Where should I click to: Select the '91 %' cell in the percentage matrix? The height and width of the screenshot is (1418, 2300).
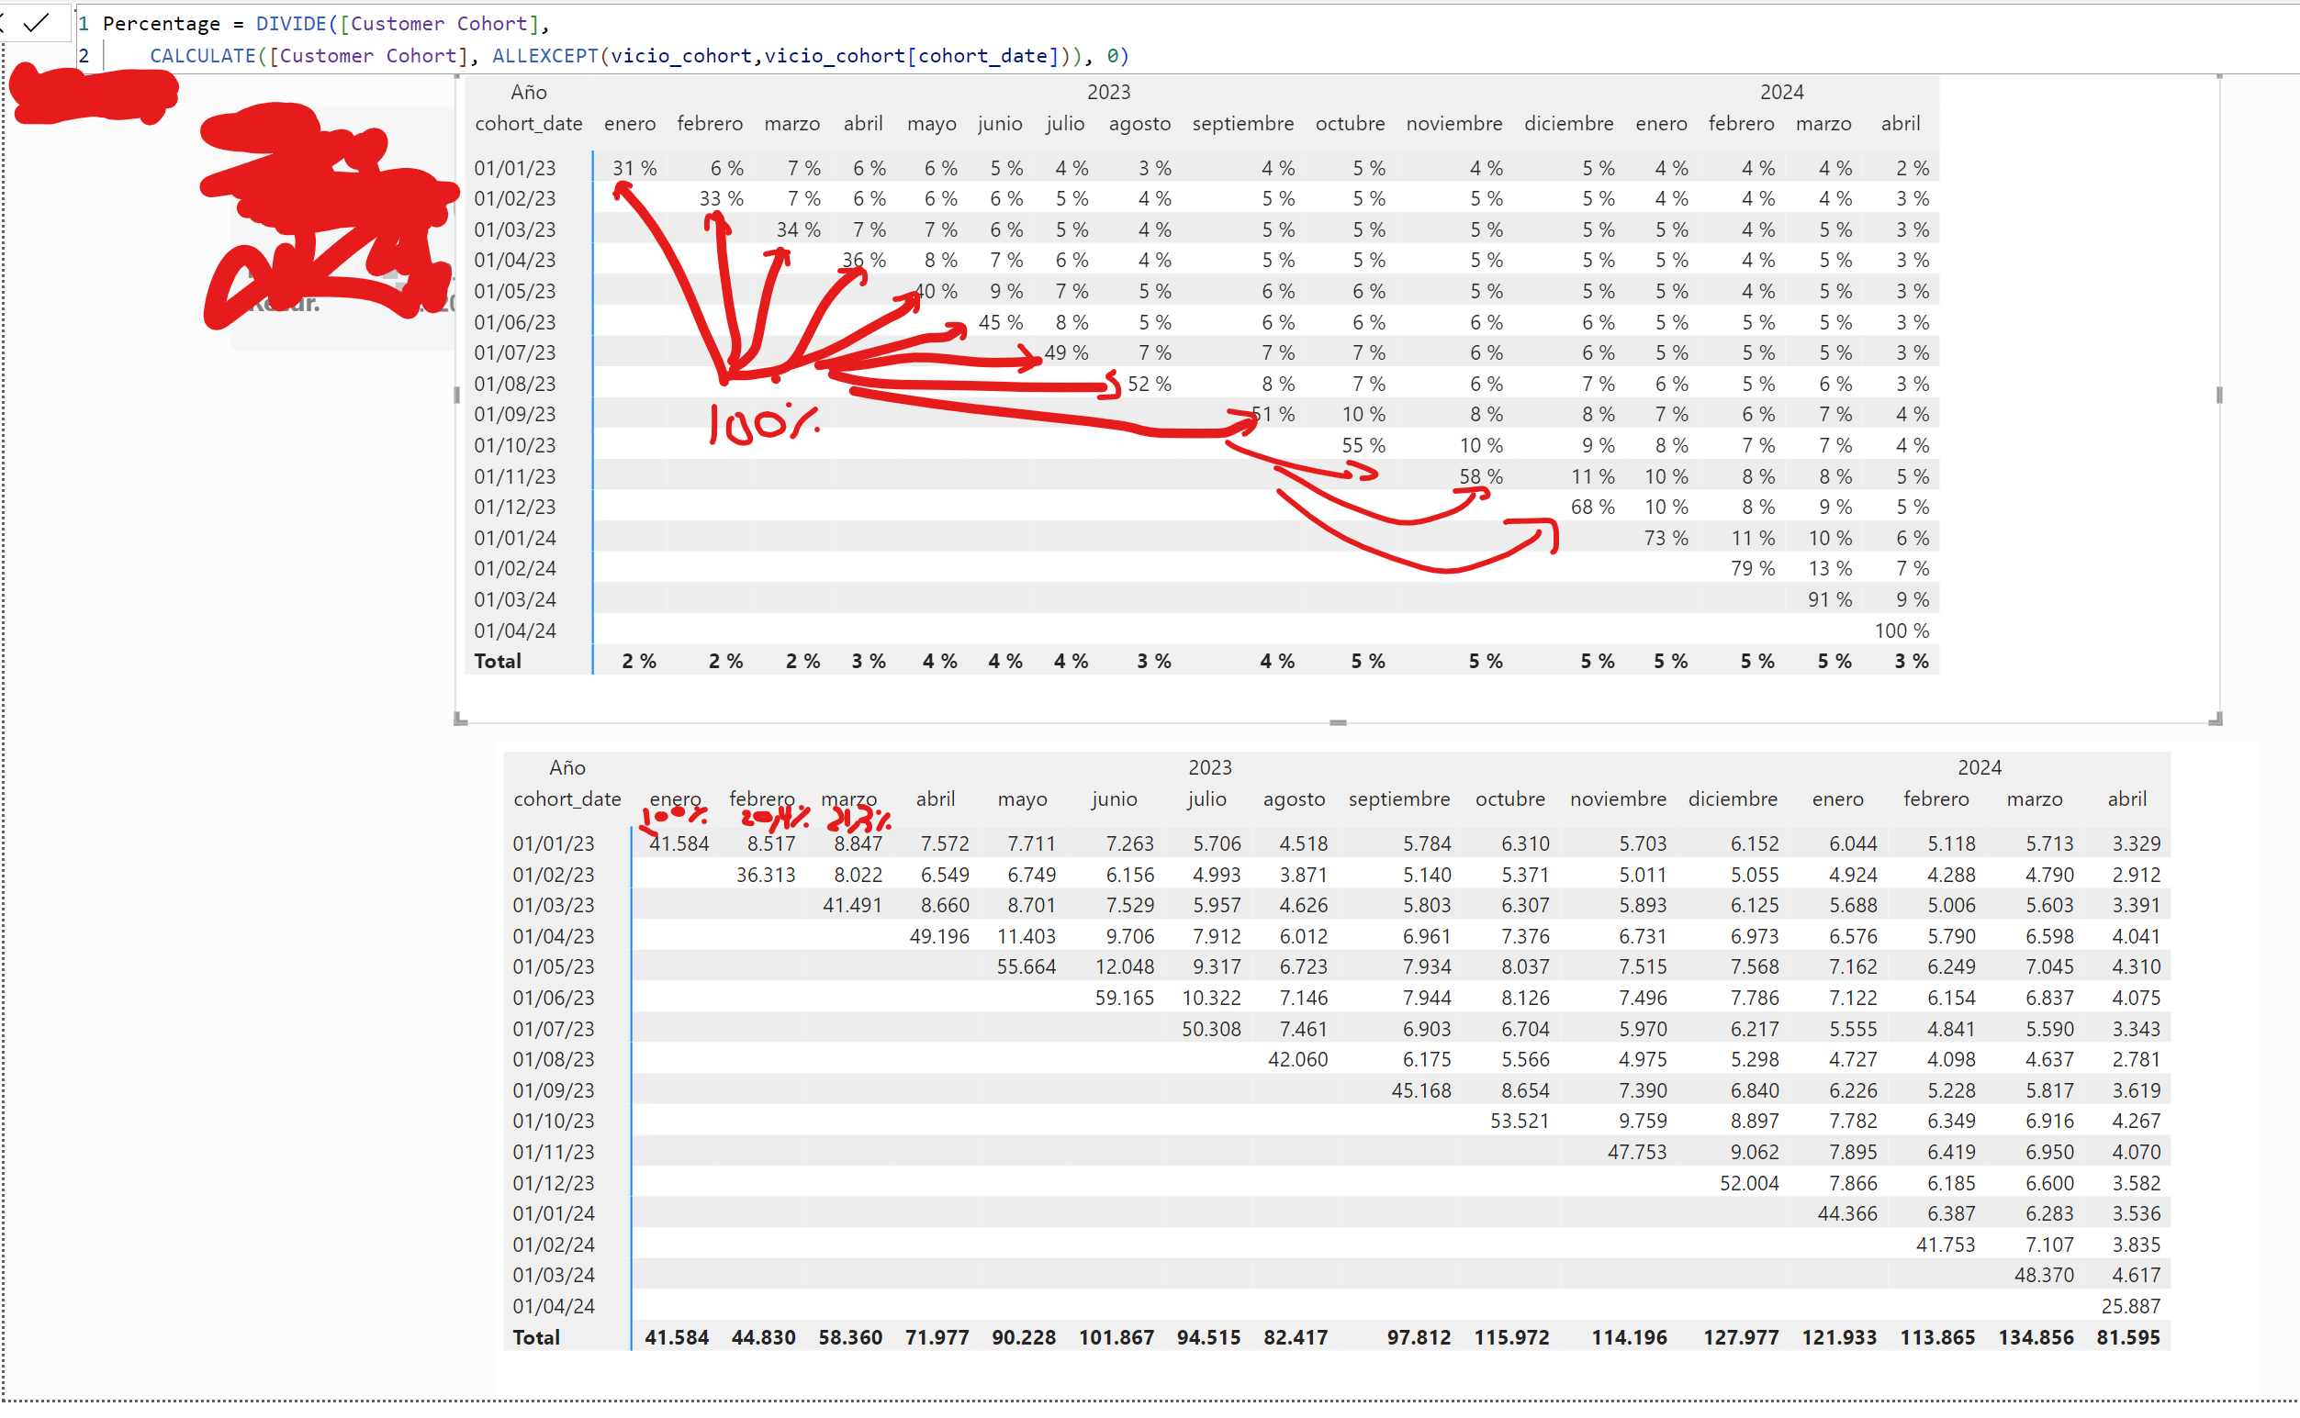(1829, 599)
